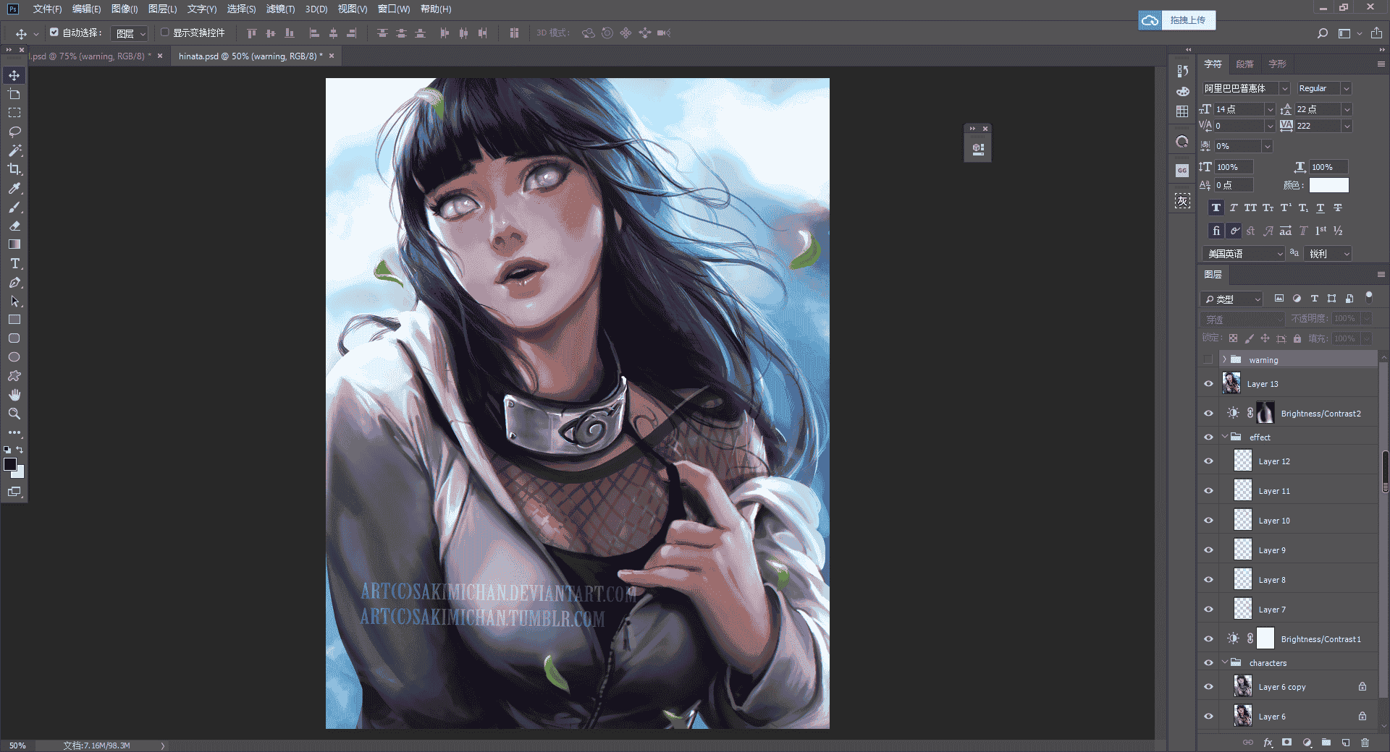Open the text color swatch
Image resolution: width=1390 pixels, height=752 pixels.
click(x=1328, y=185)
